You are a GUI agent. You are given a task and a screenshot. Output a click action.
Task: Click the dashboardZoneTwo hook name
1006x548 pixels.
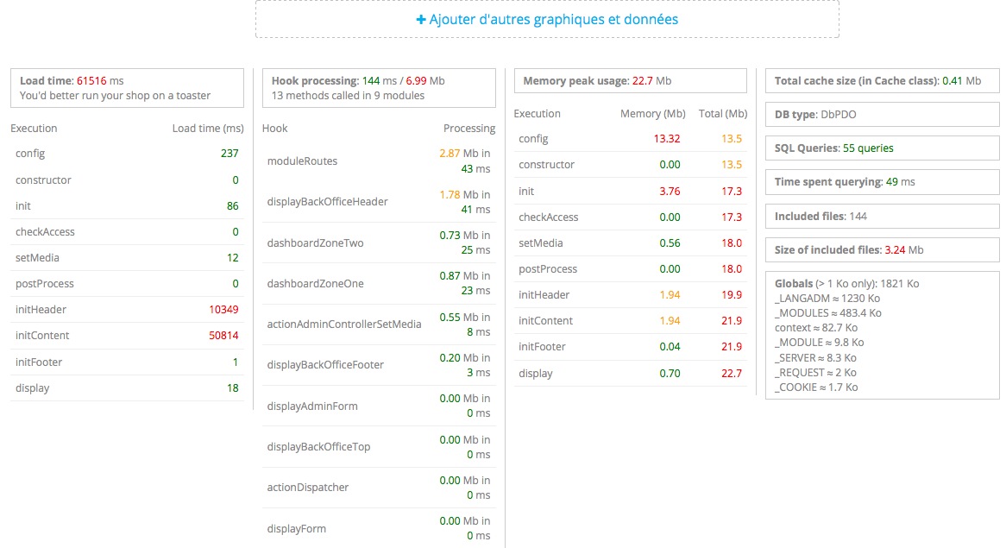pyautogui.click(x=315, y=243)
